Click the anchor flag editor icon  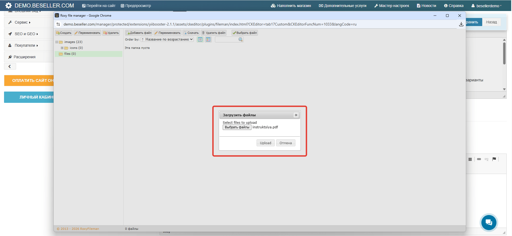(494, 159)
